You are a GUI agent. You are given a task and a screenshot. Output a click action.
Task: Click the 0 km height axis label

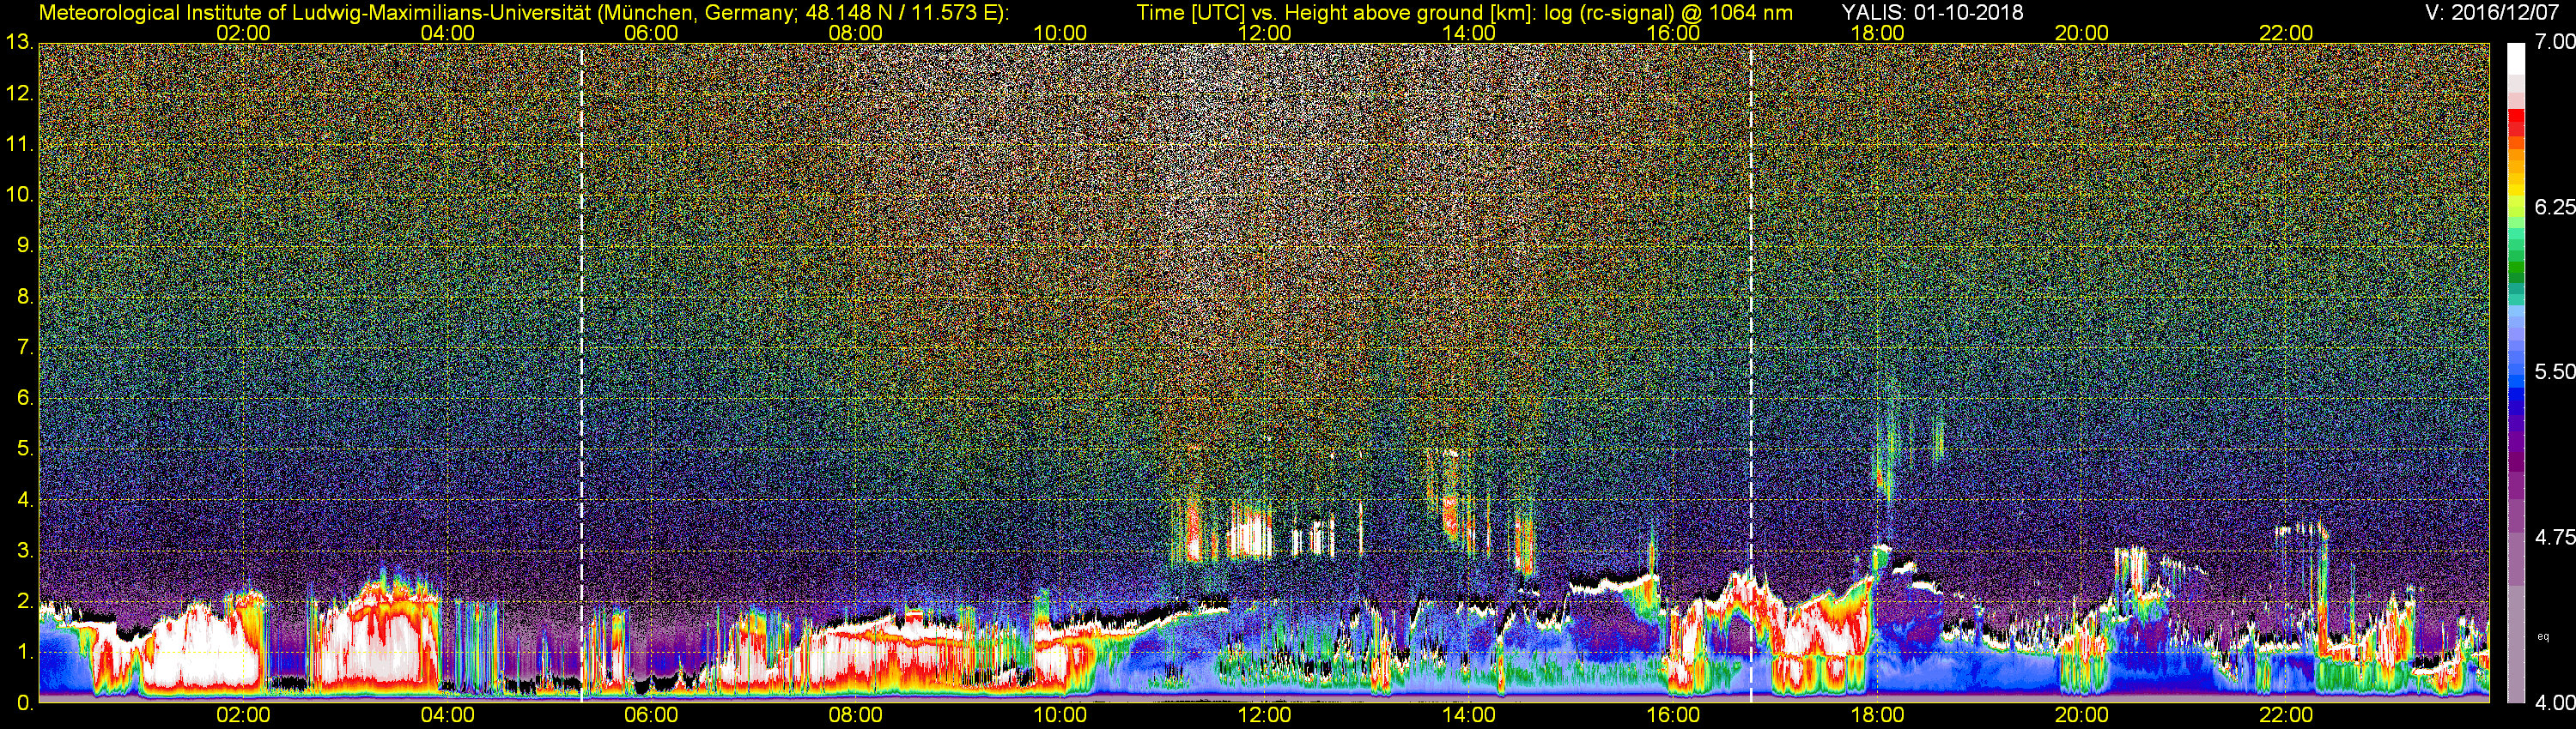coord(25,704)
